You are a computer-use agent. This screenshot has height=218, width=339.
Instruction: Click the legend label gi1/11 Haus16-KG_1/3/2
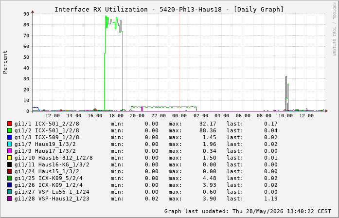coord(52,164)
